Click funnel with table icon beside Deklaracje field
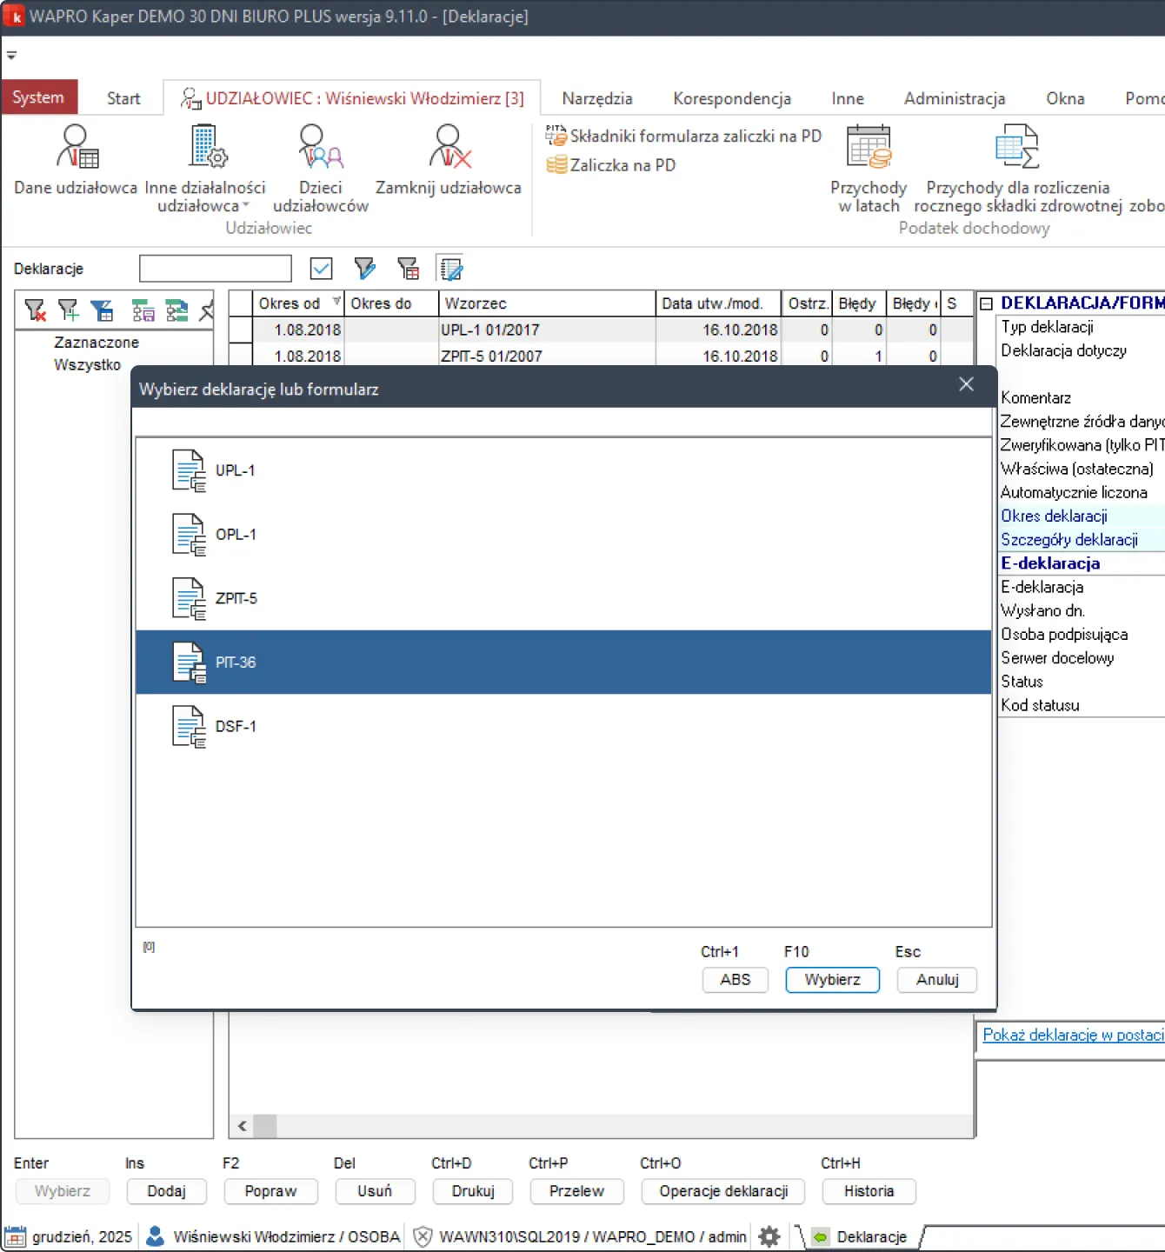Viewport: 1165px width, 1252px height. [408, 269]
